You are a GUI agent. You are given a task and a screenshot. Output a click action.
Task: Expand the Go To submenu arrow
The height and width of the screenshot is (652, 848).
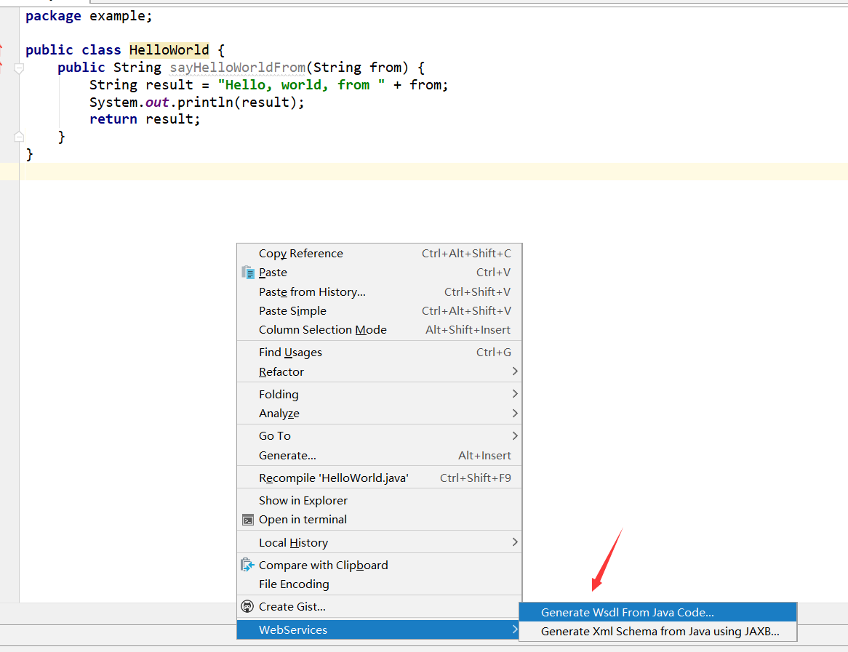(x=514, y=435)
